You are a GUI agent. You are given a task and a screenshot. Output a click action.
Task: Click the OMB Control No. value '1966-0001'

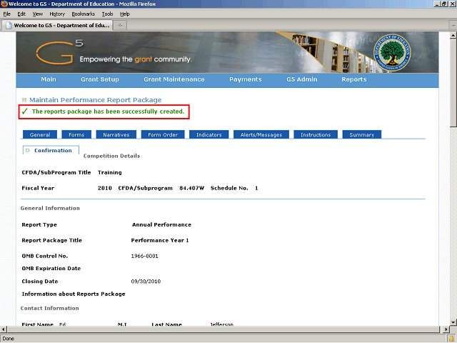coord(144,256)
